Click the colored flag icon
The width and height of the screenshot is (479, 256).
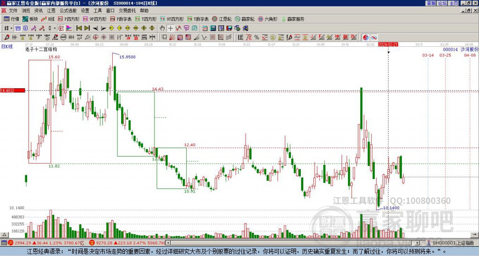69,28
